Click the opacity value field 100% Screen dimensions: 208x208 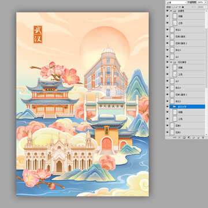[200, 2]
